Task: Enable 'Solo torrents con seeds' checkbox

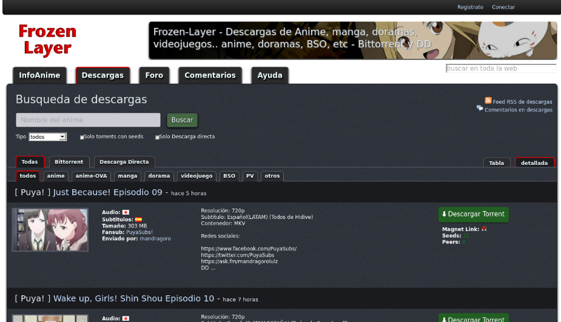Action: (x=82, y=137)
